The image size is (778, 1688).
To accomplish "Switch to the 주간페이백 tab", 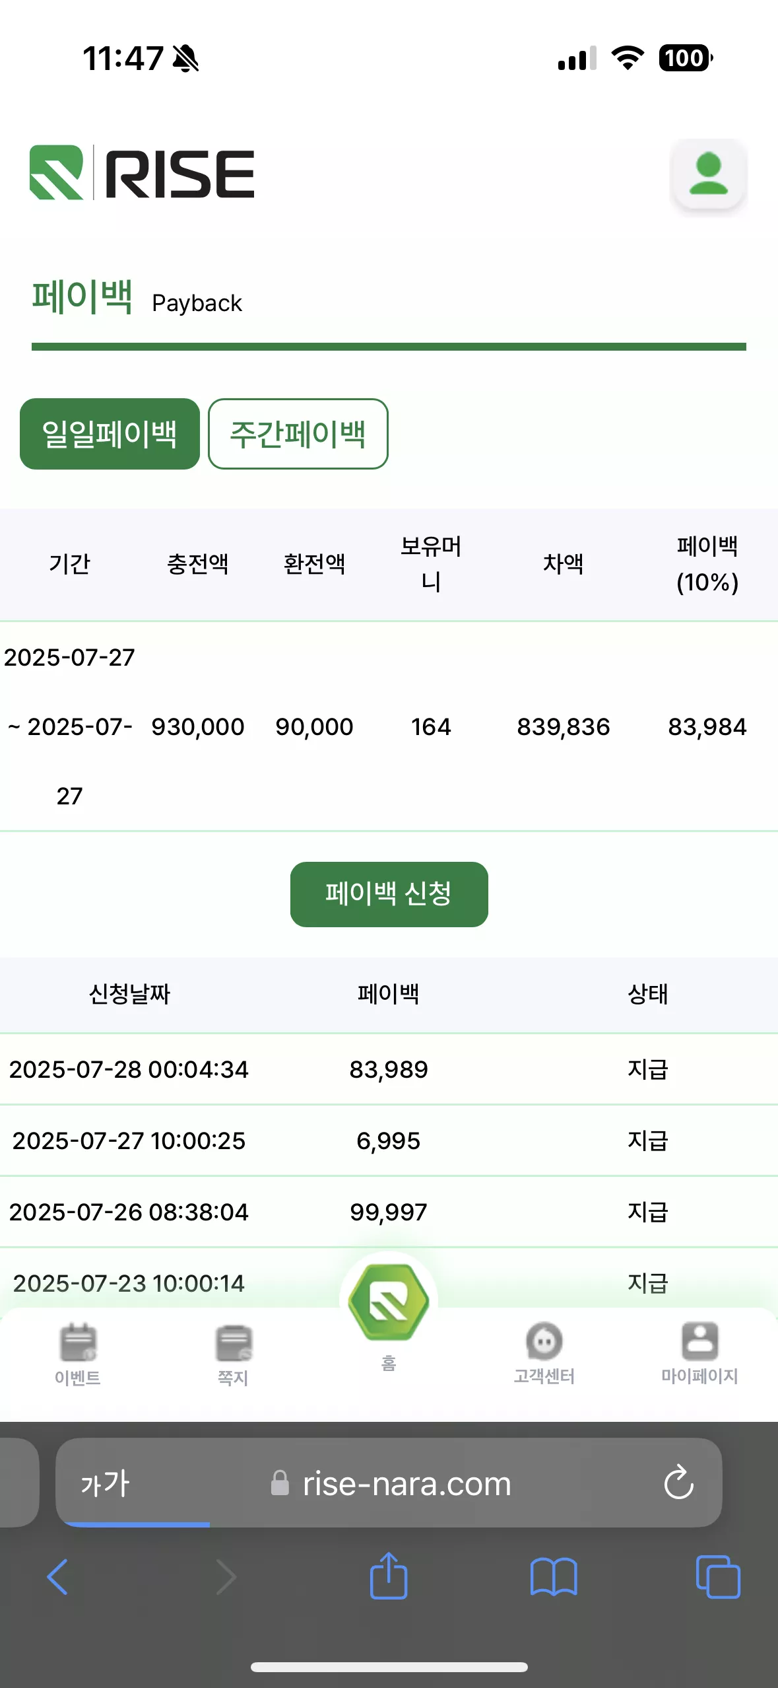I will click(x=298, y=434).
